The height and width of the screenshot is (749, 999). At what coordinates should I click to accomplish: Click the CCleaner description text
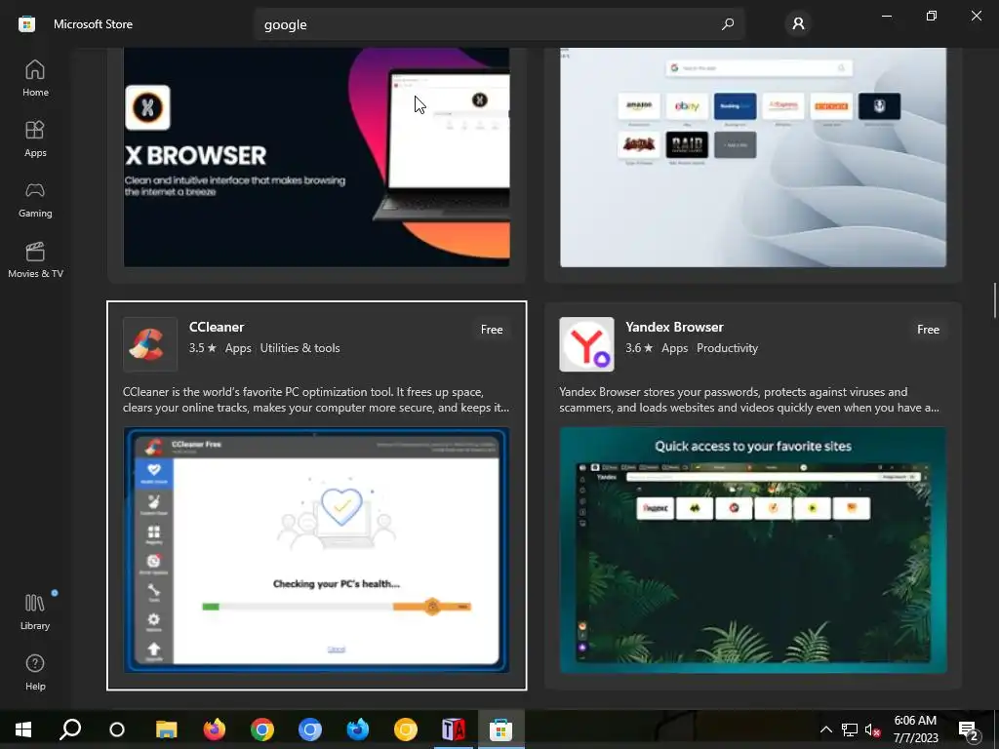point(316,399)
